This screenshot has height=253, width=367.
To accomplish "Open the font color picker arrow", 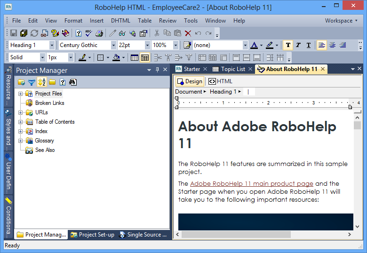I will point(261,45).
